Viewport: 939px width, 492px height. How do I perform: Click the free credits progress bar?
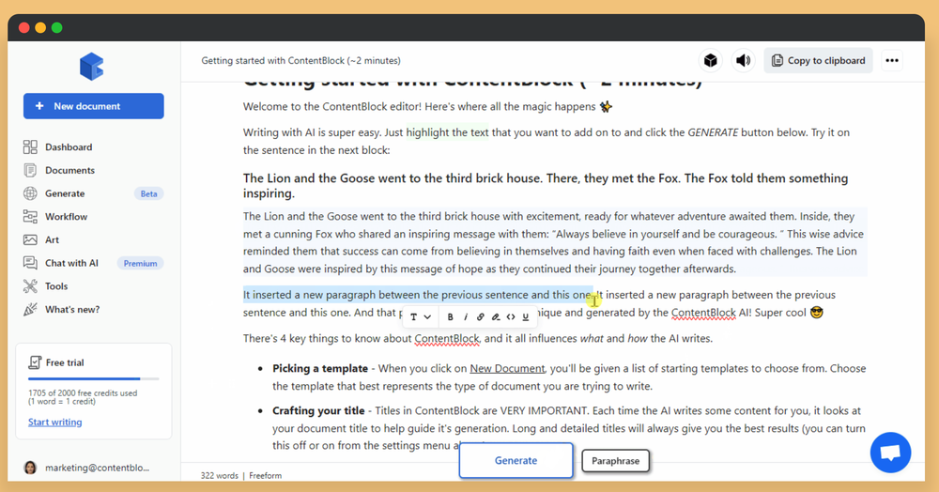tap(93, 379)
